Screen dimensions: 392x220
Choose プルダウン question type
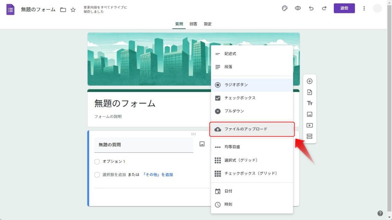pos(252,111)
